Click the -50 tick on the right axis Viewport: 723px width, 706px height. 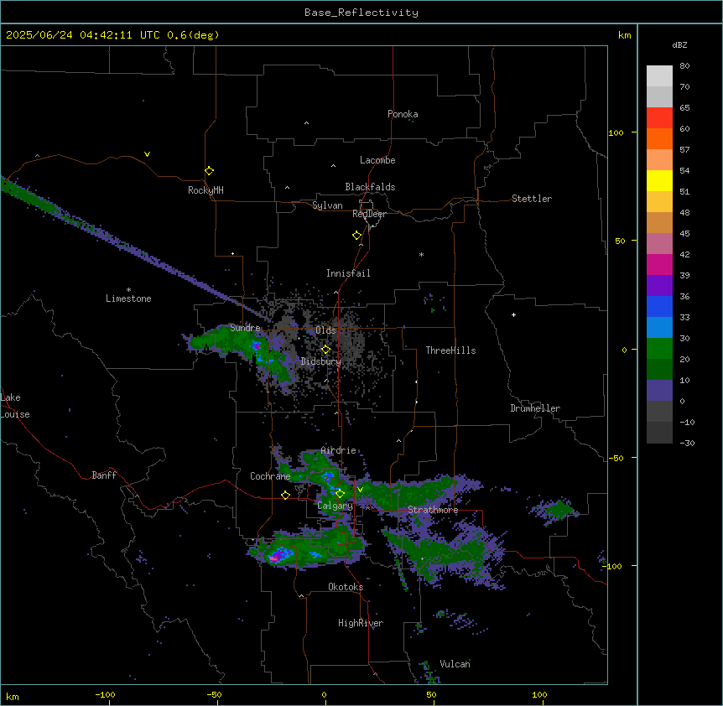point(616,458)
